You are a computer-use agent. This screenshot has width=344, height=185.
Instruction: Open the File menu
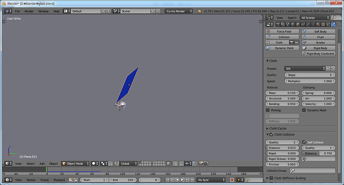[x=17, y=11]
